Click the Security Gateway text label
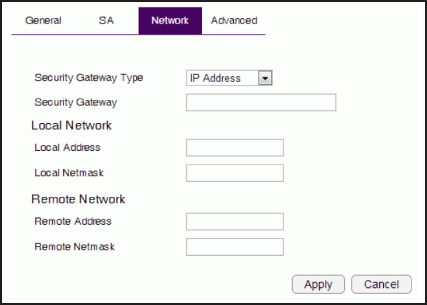Image resolution: width=427 pixels, height=305 pixels. (x=76, y=102)
